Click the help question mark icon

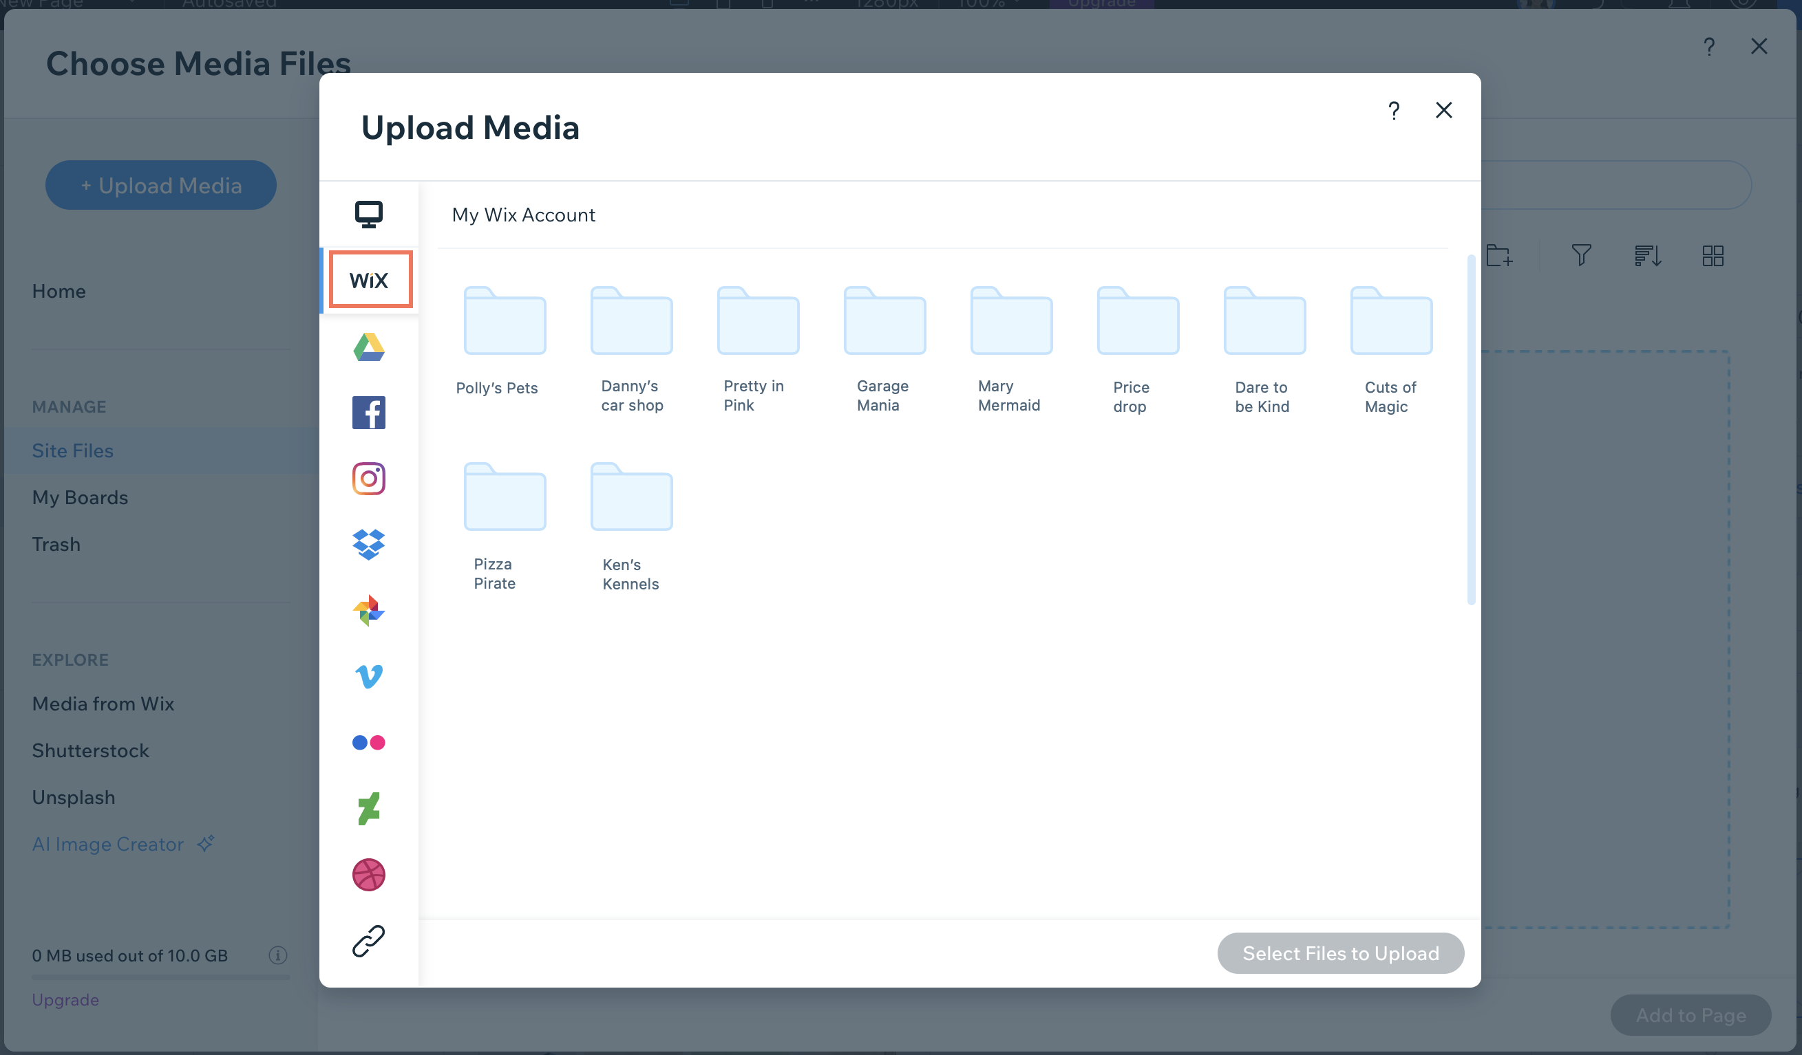pos(1394,109)
